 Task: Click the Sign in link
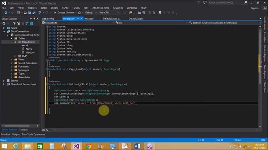click(255, 8)
